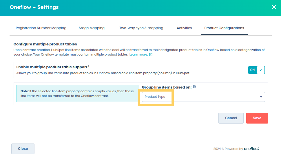Cancel the configuration changes
The image size is (281, 160).
(231, 118)
